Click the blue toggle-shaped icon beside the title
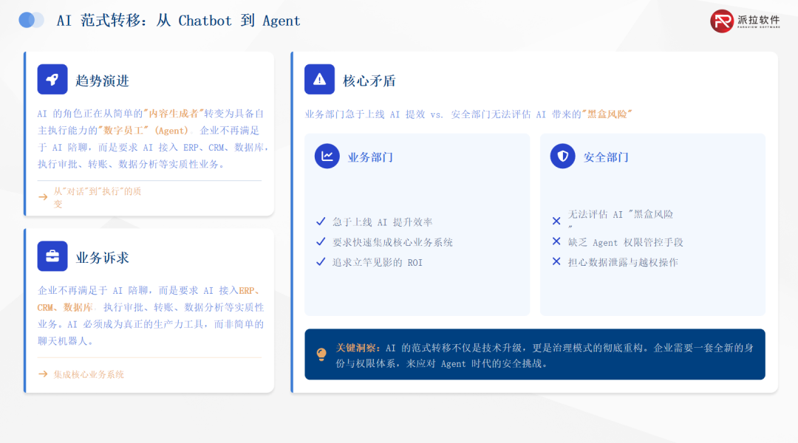This screenshot has height=443, width=798. (31, 21)
